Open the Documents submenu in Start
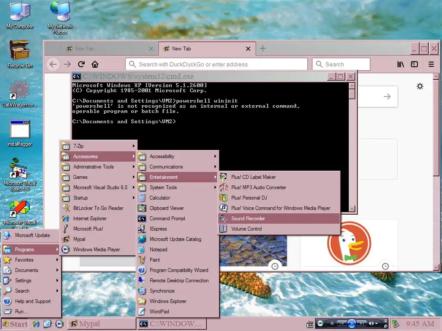 pyautogui.click(x=31, y=270)
